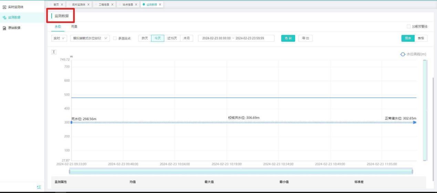Click the 导出 button
This screenshot has height=193, width=437.
[x=305, y=38]
